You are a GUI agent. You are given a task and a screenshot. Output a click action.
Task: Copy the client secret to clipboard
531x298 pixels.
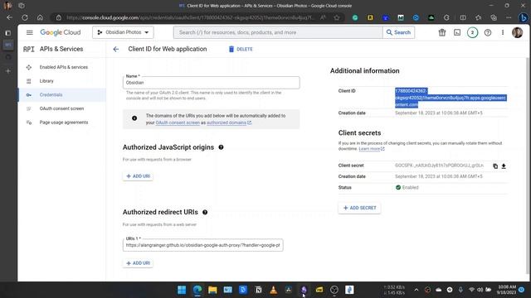click(495, 166)
